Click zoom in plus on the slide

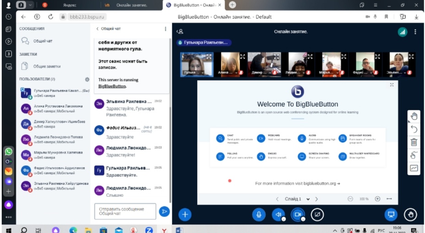[x=377, y=199]
